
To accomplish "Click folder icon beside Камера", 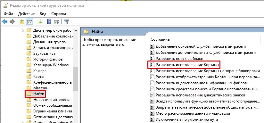I will [x=29, y=71].
